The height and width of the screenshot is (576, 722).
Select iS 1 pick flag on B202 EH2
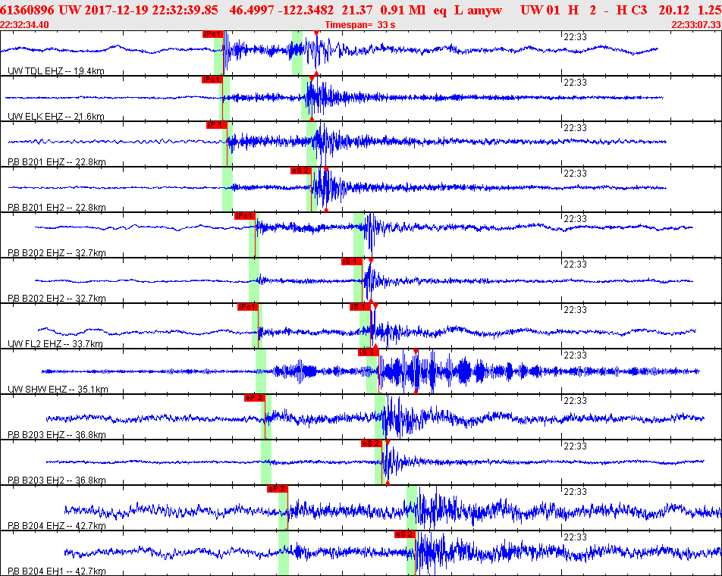(351, 261)
